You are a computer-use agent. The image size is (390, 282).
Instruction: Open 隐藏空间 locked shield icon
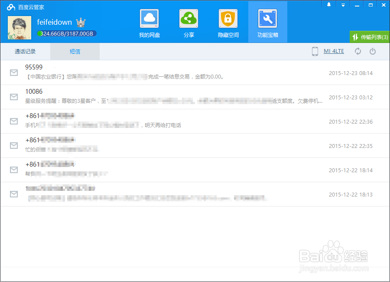tap(228, 19)
